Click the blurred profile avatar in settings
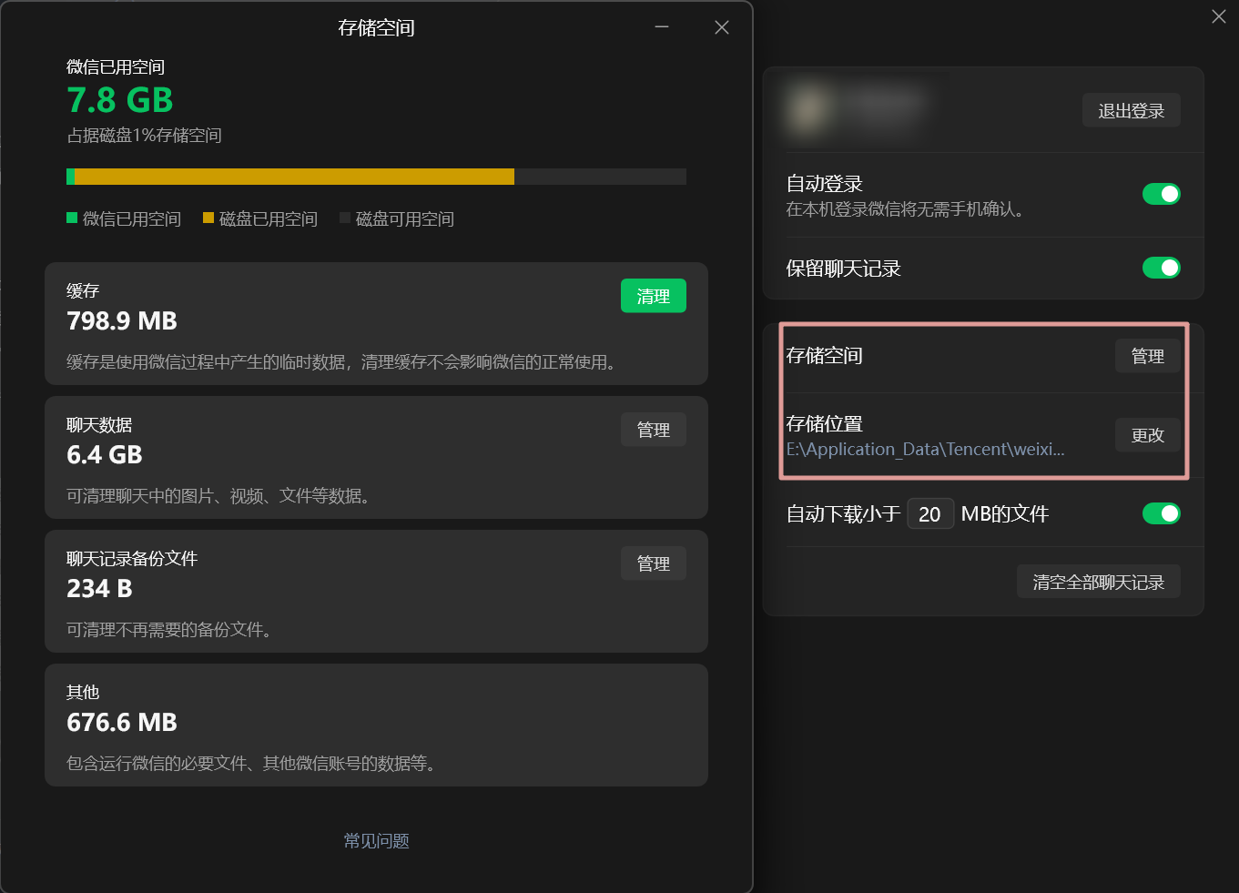The image size is (1239, 893). click(x=807, y=108)
